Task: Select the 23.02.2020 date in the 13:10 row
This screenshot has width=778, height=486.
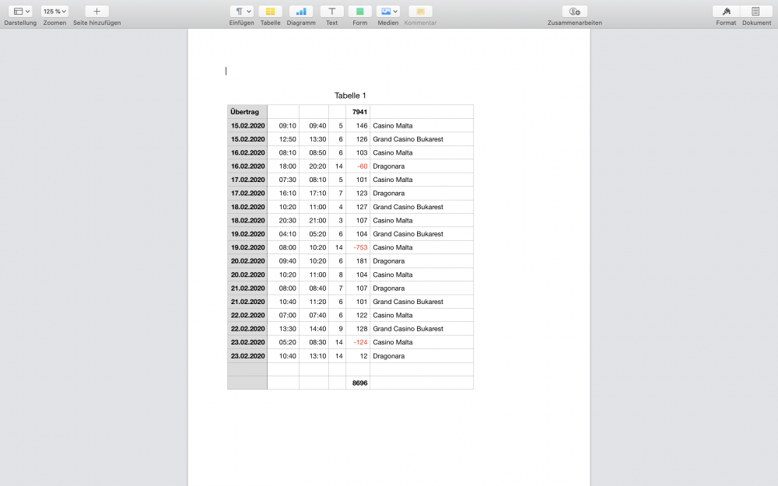Action: (247, 356)
